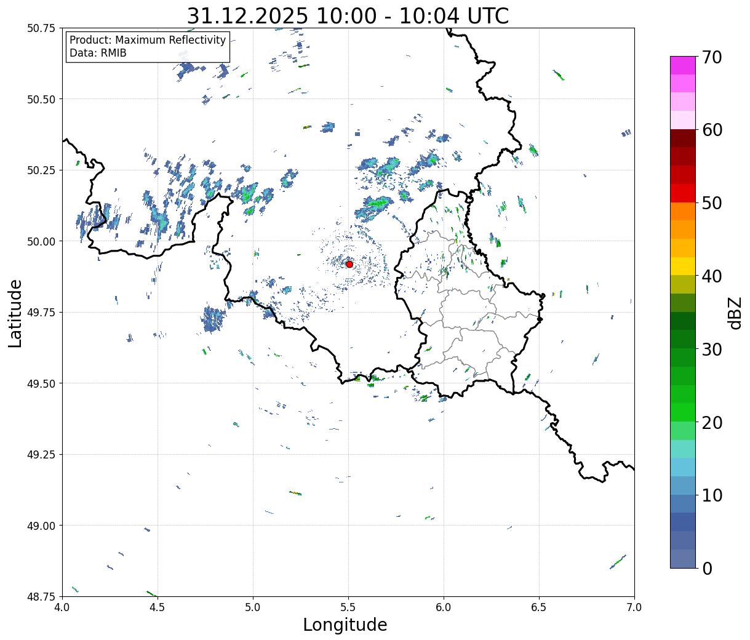
Task: Click the Longitude axis label
Action: click(x=345, y=625)
